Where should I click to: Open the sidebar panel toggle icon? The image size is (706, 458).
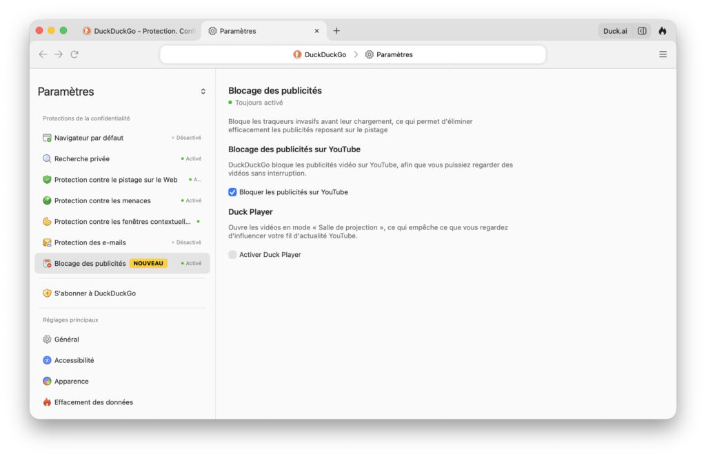coord(642,31)
